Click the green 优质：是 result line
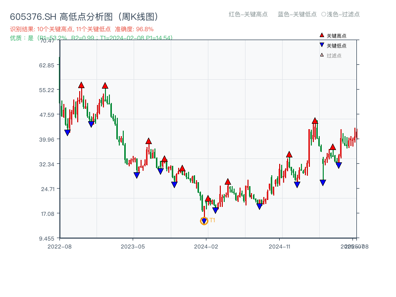Screen dimensions: 396x297 click(91, 38)
